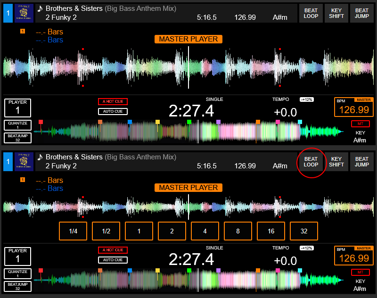Click KEY SHIFT button in upper player panel
377x298 pixels.
[x=336, y=13]
